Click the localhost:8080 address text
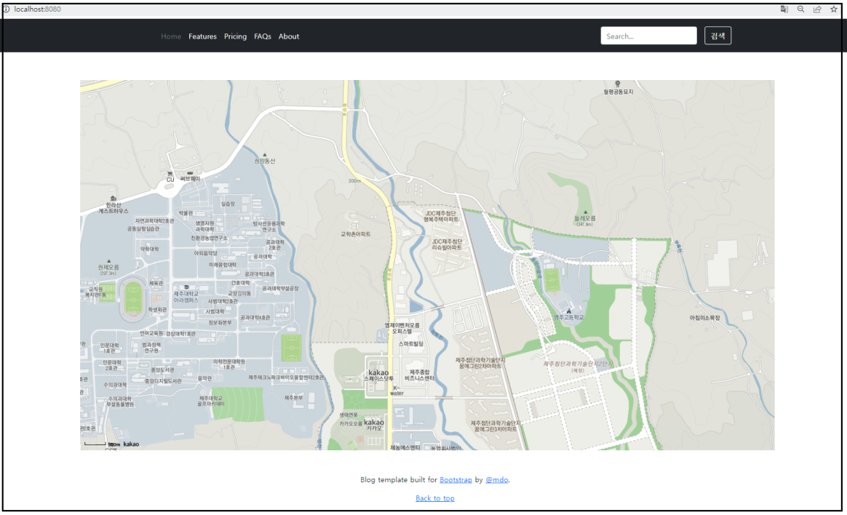The width and height of the screenshot is (847, 515). 37,9
